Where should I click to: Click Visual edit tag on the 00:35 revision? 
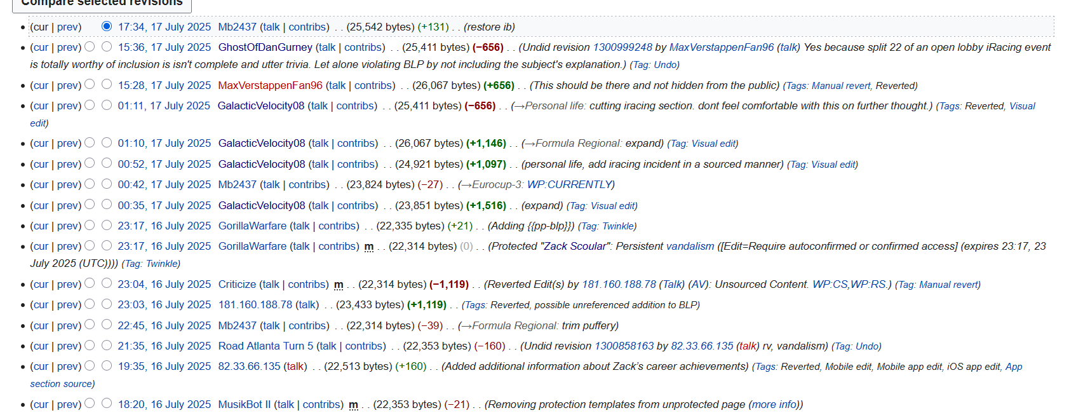coord(613,206)
